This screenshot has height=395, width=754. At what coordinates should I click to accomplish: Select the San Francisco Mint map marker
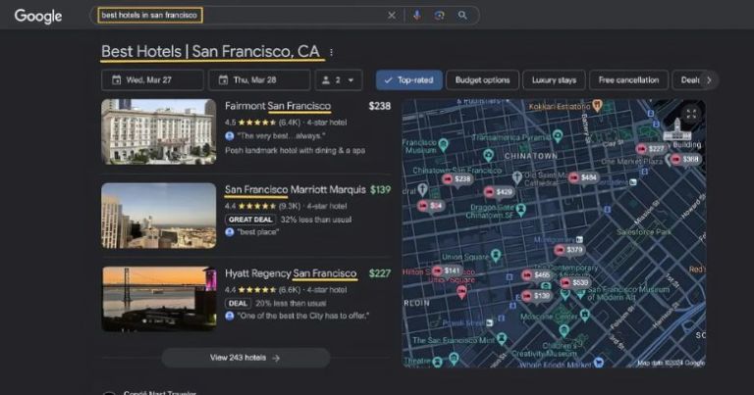pos(502,338)
